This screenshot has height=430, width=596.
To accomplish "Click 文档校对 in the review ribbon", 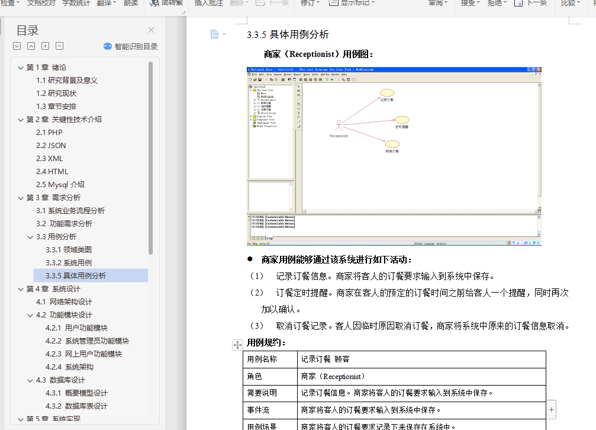I will pos(41,4).
